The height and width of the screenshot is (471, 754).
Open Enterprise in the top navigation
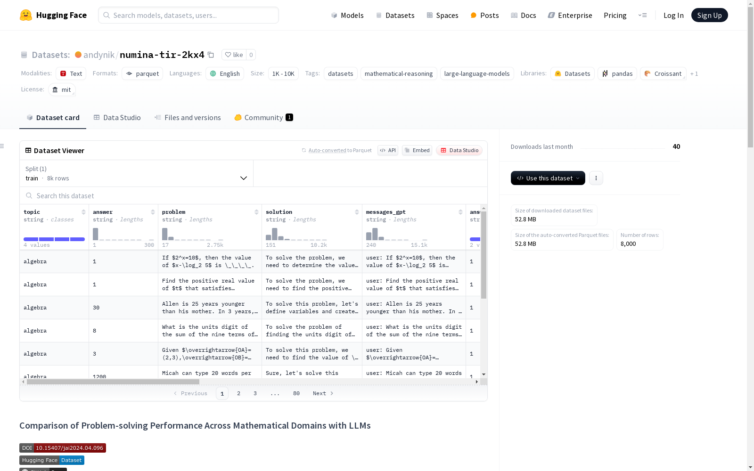point(570,15)
